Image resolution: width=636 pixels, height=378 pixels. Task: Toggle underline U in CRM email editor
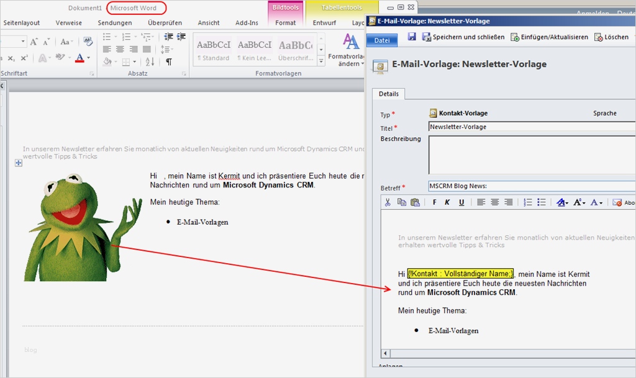point(461,202)
